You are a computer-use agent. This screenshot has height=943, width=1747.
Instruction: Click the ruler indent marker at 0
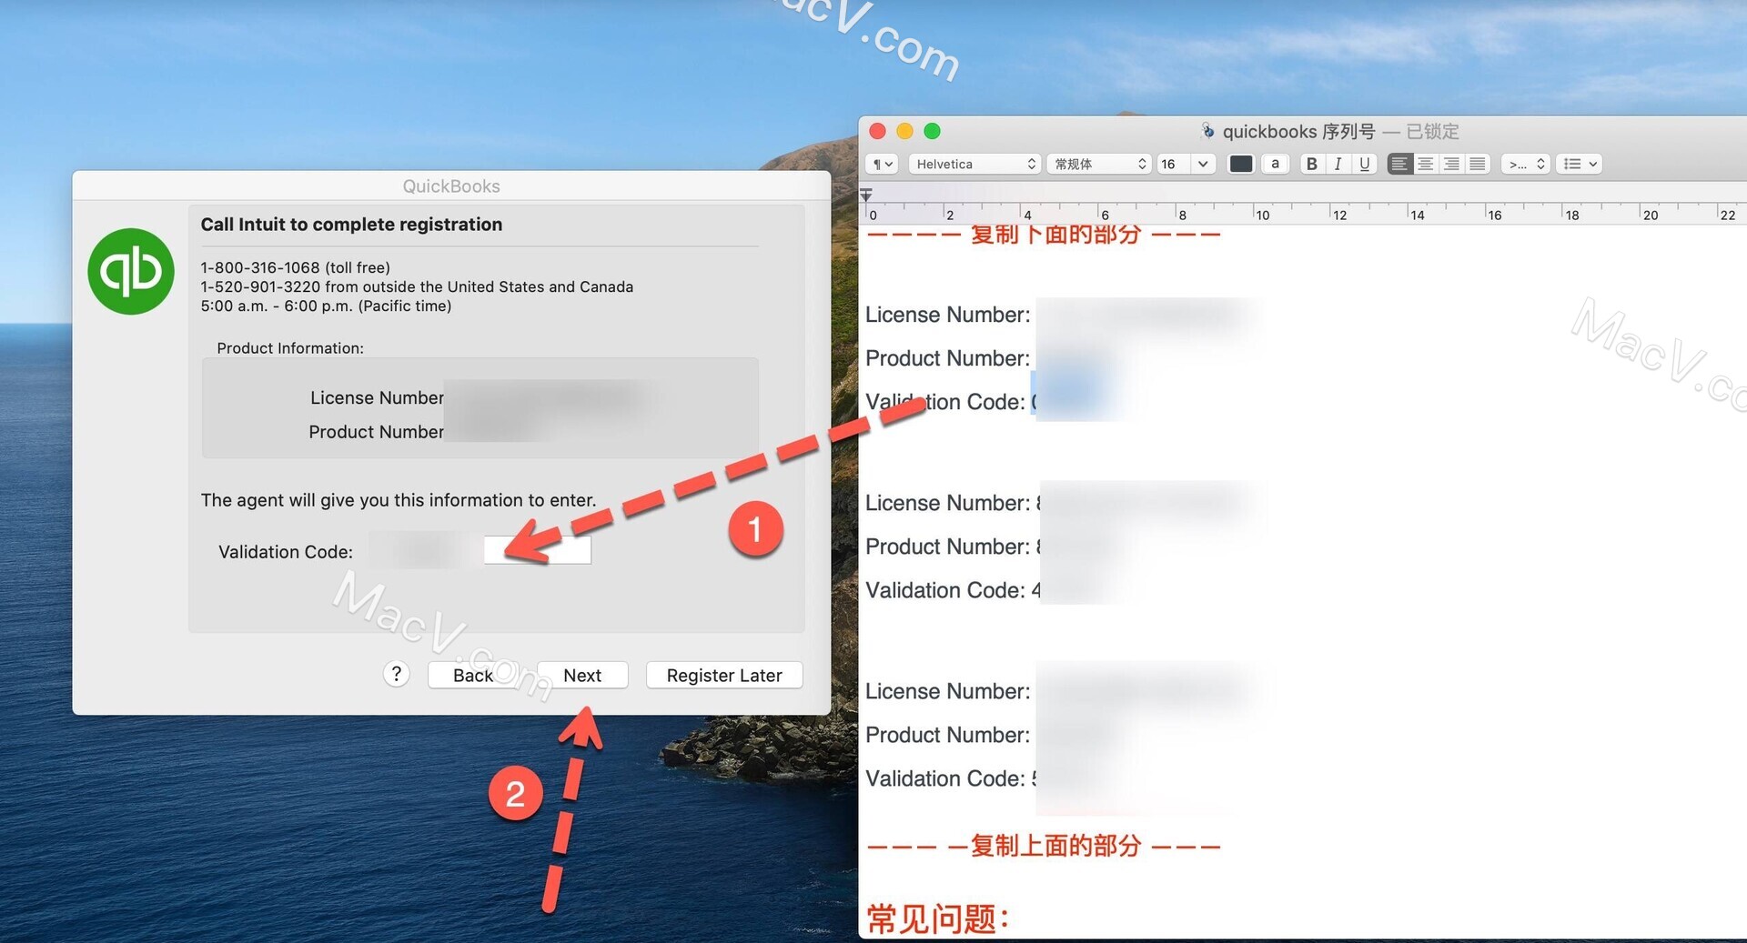(x=866, y=195)
